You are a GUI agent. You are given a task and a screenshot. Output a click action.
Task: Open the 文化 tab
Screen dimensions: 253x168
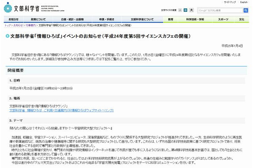point(242,19)
